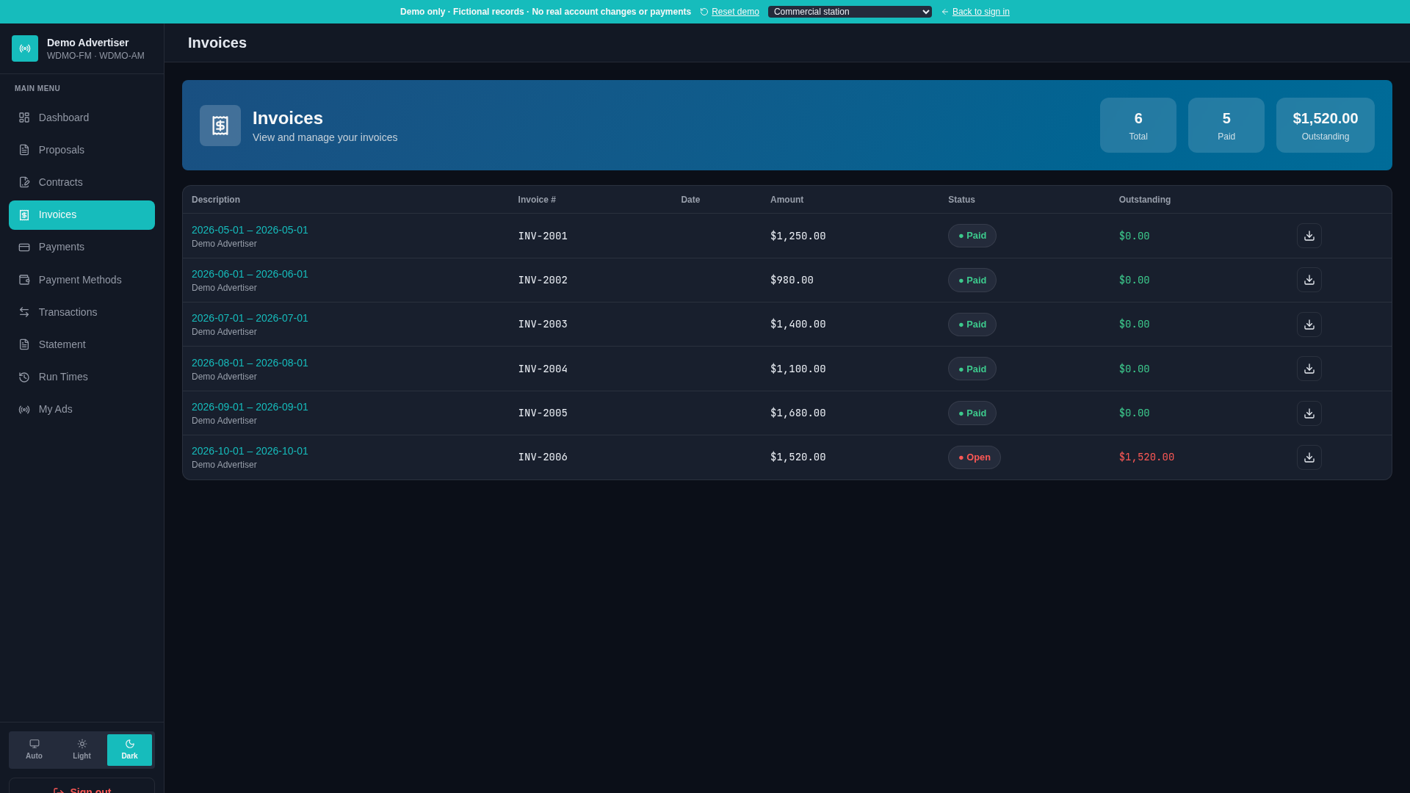Click the Paid status badge for INV-2003
The image size is (1410, 793).
coord(972,325)
